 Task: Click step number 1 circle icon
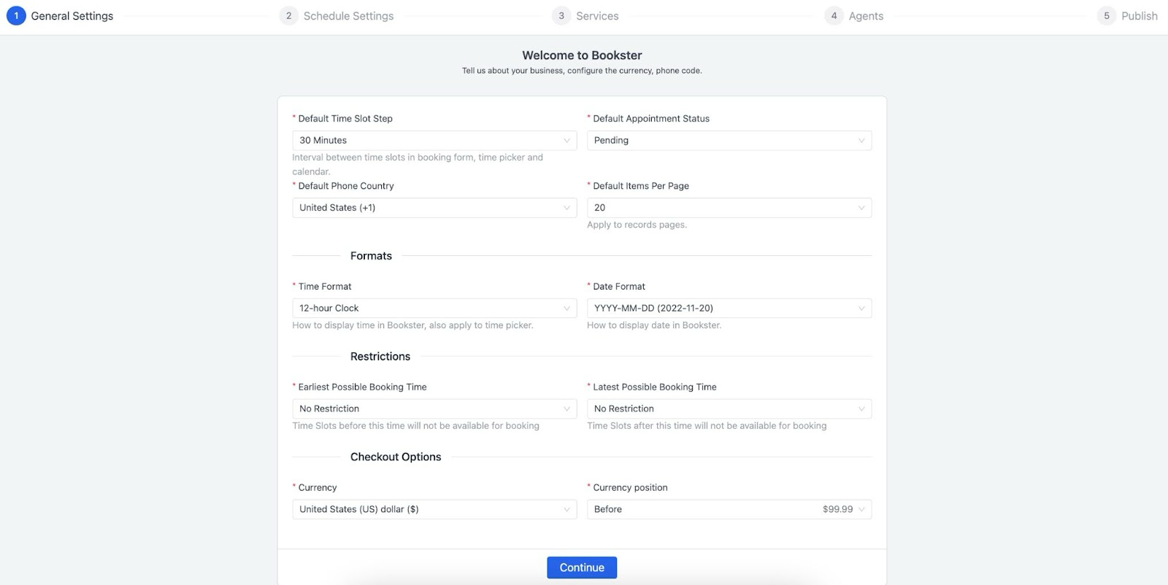(16, 15)
